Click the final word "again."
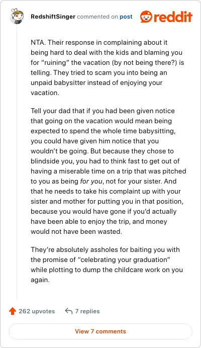The image size is (201, 348). click(x=40, y=280)
